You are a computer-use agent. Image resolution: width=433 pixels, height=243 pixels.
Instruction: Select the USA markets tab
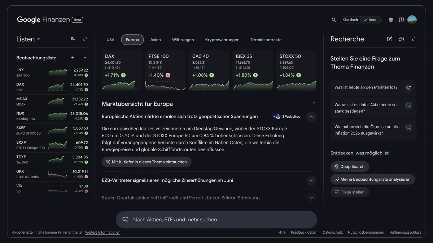[x=110, y=40]
